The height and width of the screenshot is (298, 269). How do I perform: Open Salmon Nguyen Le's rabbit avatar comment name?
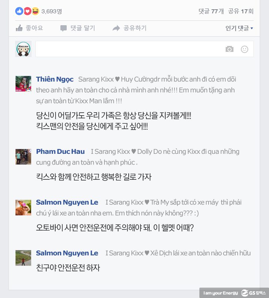tap(67, 202)
